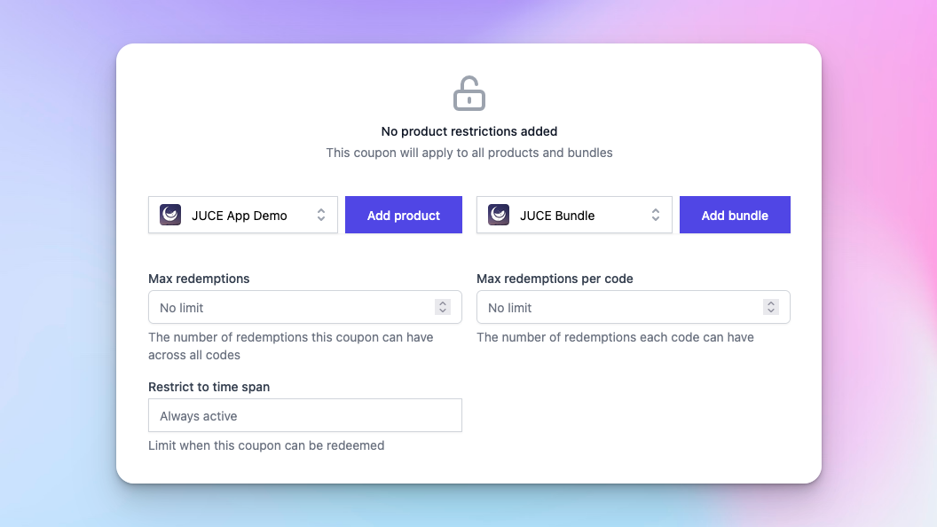The height and width of the screenshot is (527, 937).
Task: Click the Restrict to time span label
Action: [x=209, y=387]
